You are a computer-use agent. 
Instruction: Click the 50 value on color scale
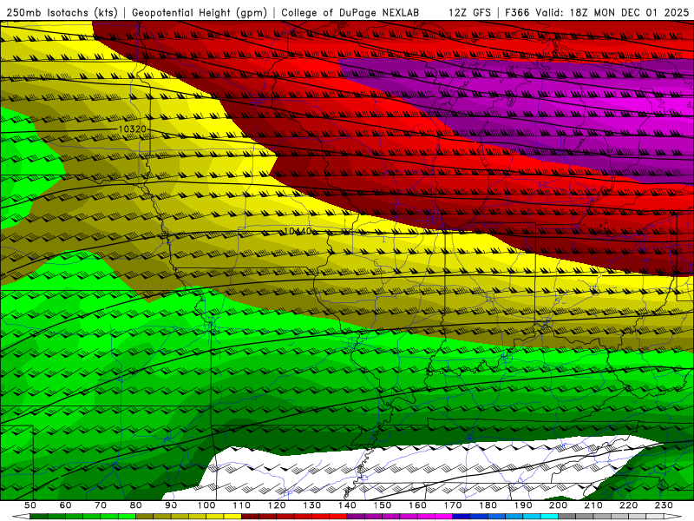[x=30, y=505]
